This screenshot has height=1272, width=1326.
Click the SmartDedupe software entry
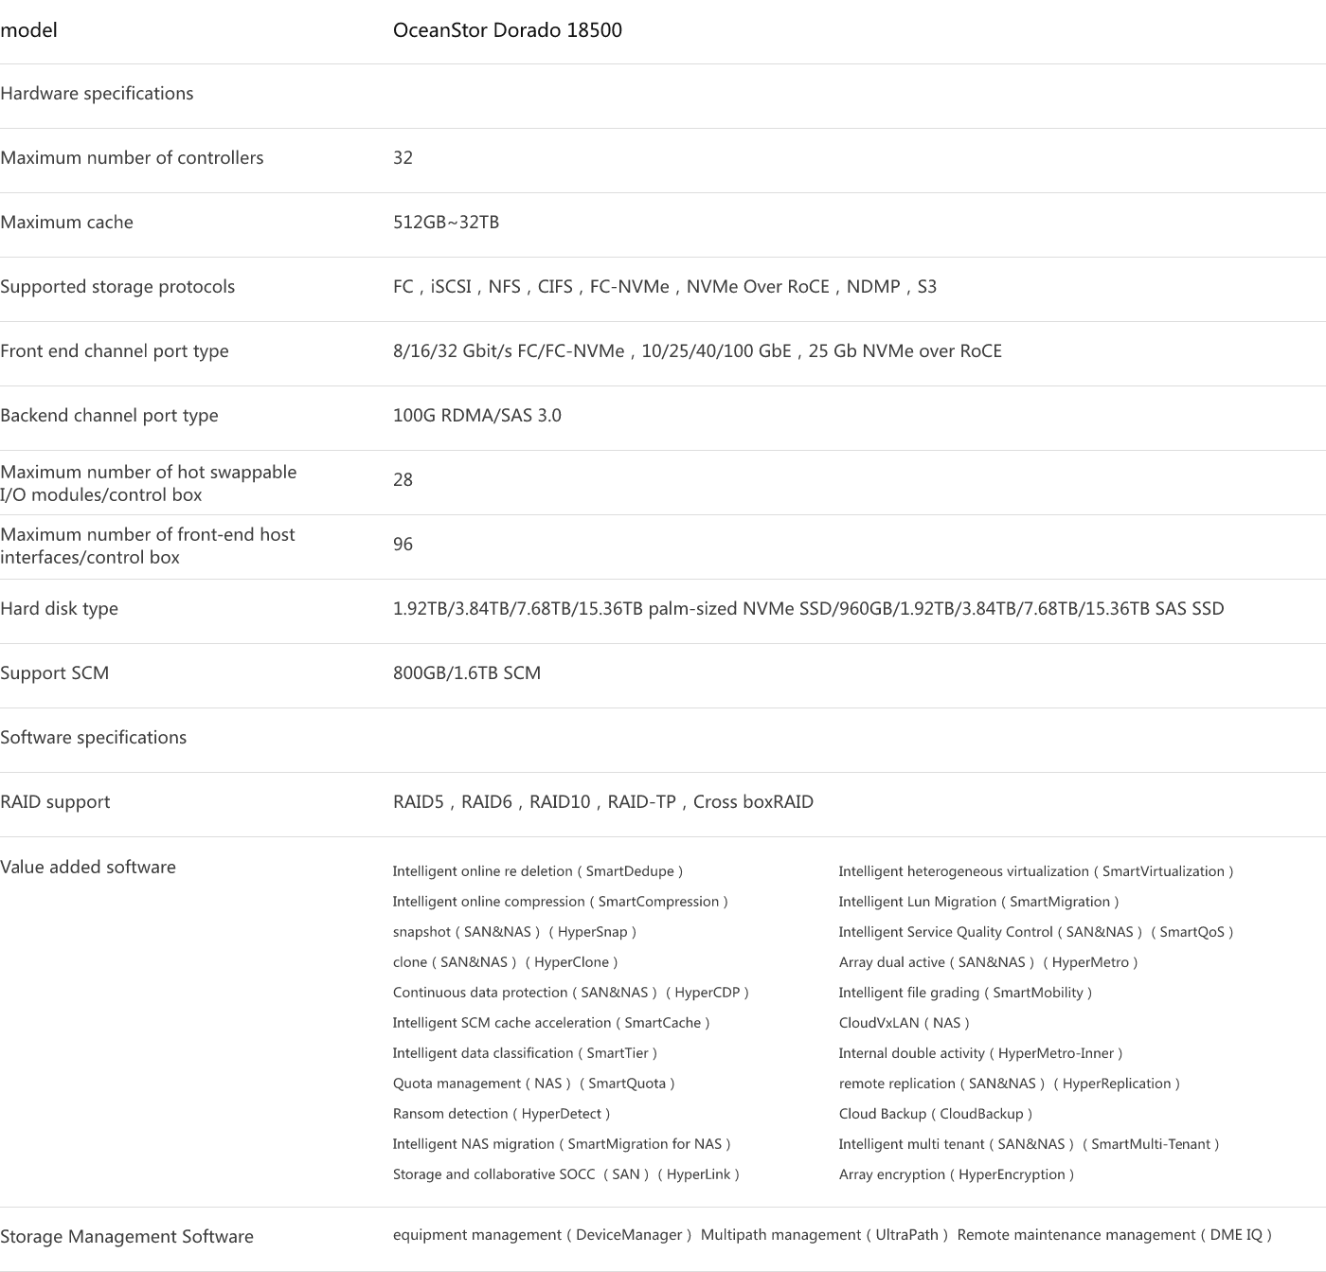pos(537,871)
